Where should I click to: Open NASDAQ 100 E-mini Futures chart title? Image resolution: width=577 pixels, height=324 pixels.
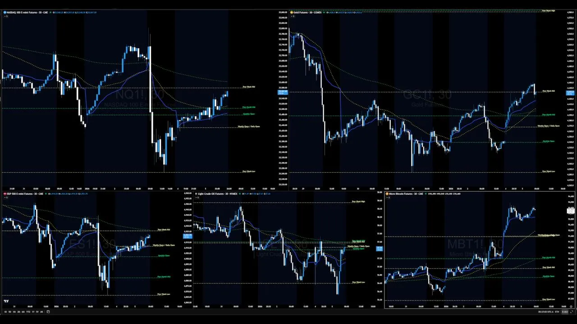point(27,12)
